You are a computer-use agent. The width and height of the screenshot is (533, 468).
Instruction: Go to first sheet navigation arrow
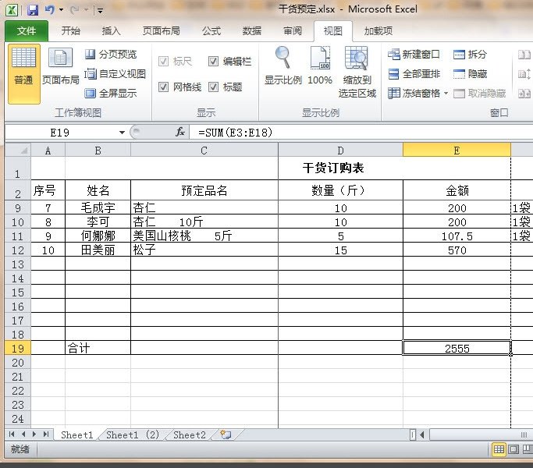[x=12, y=434]
